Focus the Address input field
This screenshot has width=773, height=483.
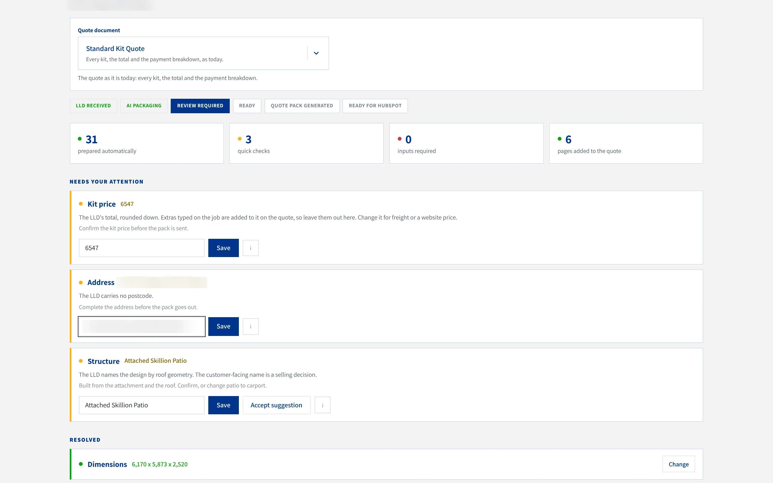pyautogui.click(x=141, y=327)
